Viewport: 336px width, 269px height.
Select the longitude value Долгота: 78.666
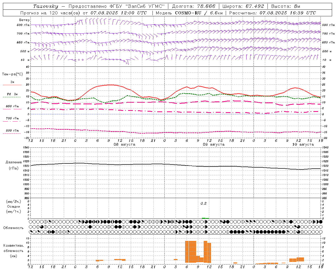tap(193, 6)
